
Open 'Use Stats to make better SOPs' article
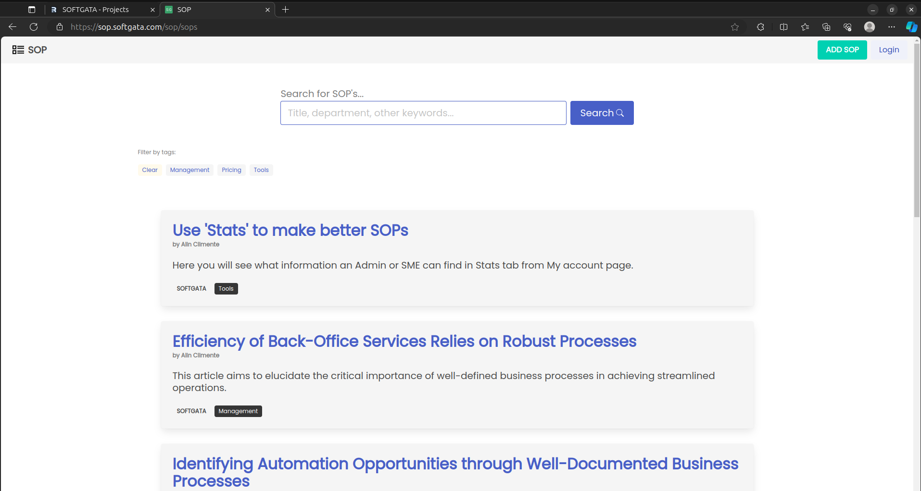click(290, 230)
